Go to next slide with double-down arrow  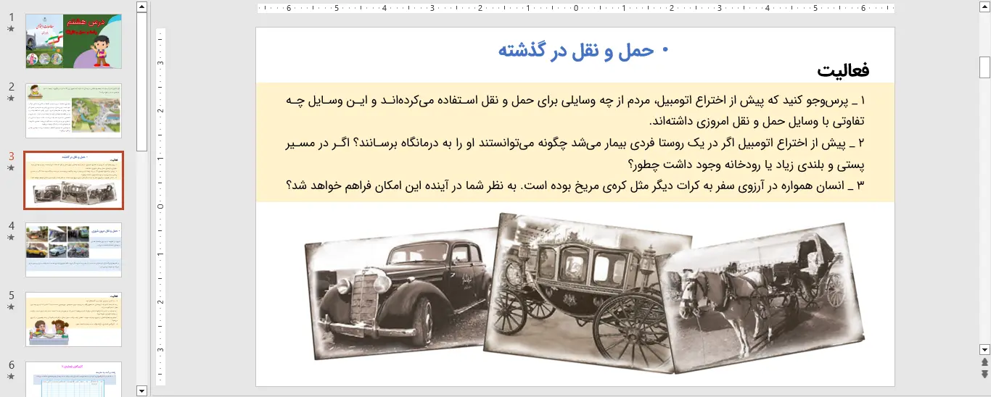pos(984,374)
